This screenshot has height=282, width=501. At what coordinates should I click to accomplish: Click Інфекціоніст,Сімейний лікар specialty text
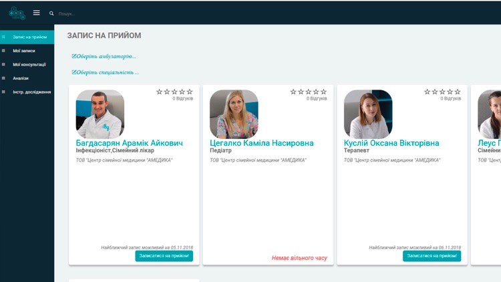[x=115, y=150]
